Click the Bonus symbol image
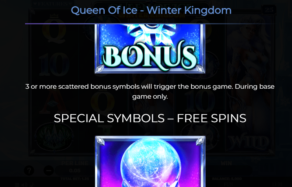Image resolution: width=292 pixels, height=187 pixels. point(150,49)
